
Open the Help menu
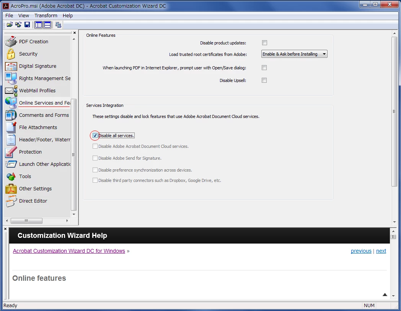(x=68, y=16)
